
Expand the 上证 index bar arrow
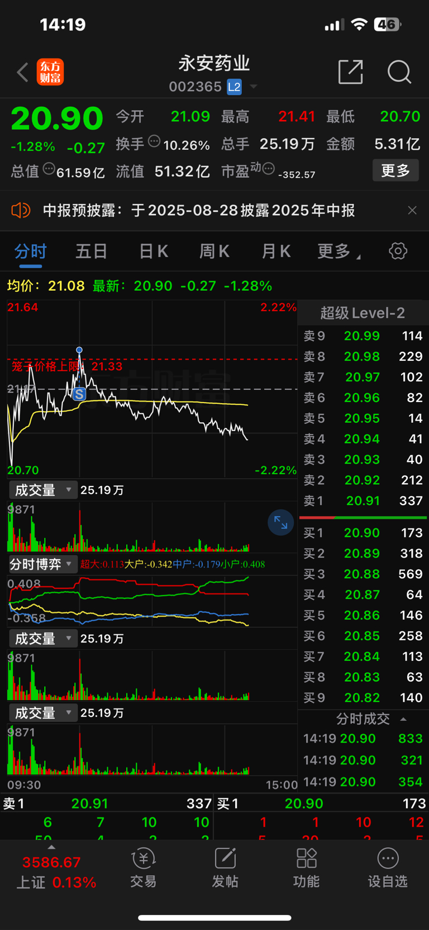(x=51, y=847)
